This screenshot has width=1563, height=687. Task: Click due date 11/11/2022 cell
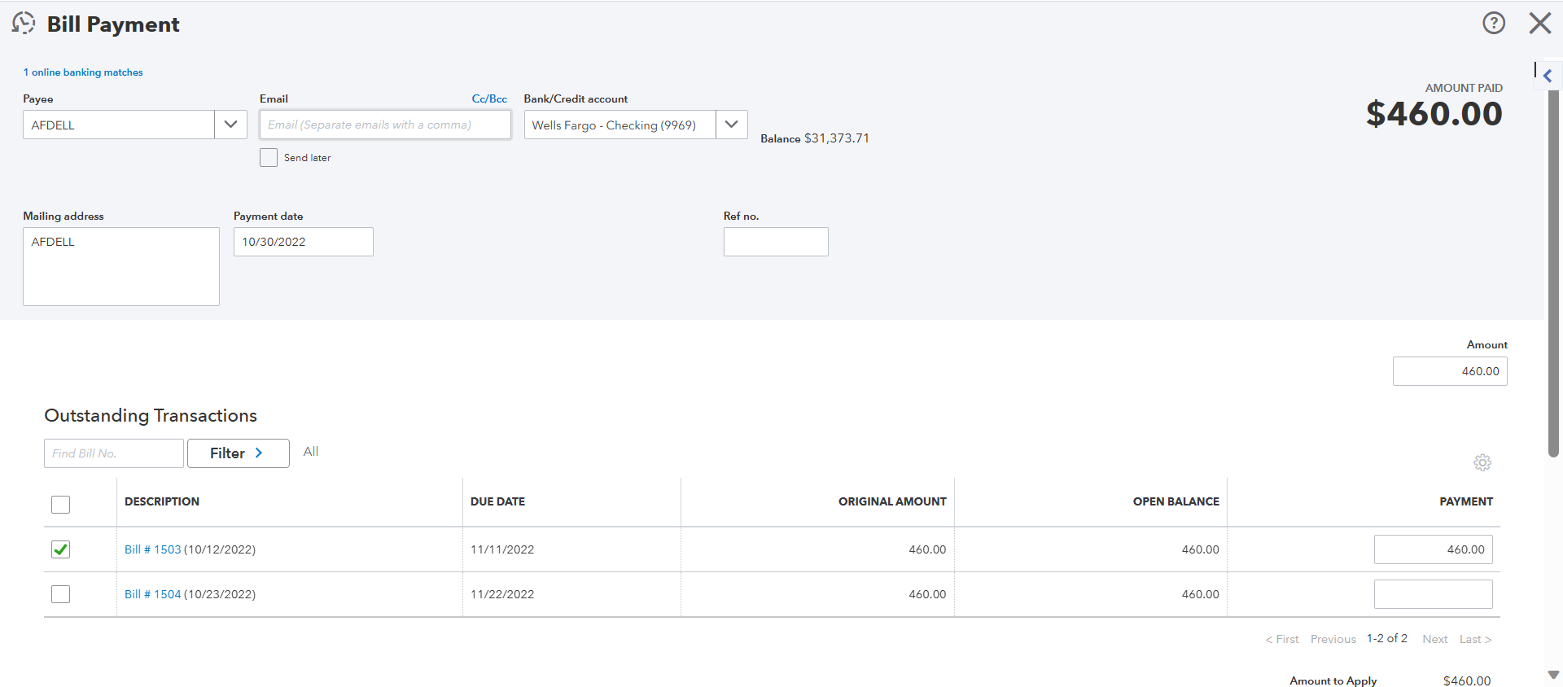[502, 549]
